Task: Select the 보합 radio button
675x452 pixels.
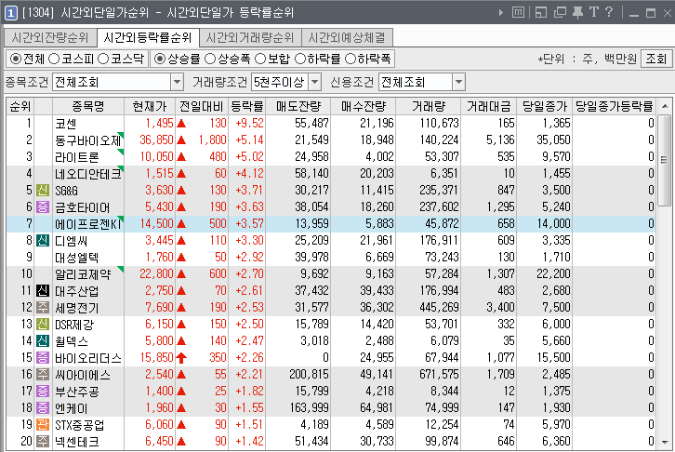Action: 260,59
